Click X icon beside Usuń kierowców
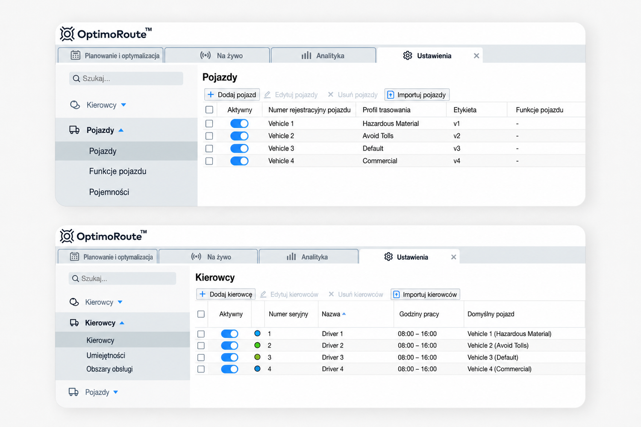Screen dimensions: 641x427 tap(331, 294)
